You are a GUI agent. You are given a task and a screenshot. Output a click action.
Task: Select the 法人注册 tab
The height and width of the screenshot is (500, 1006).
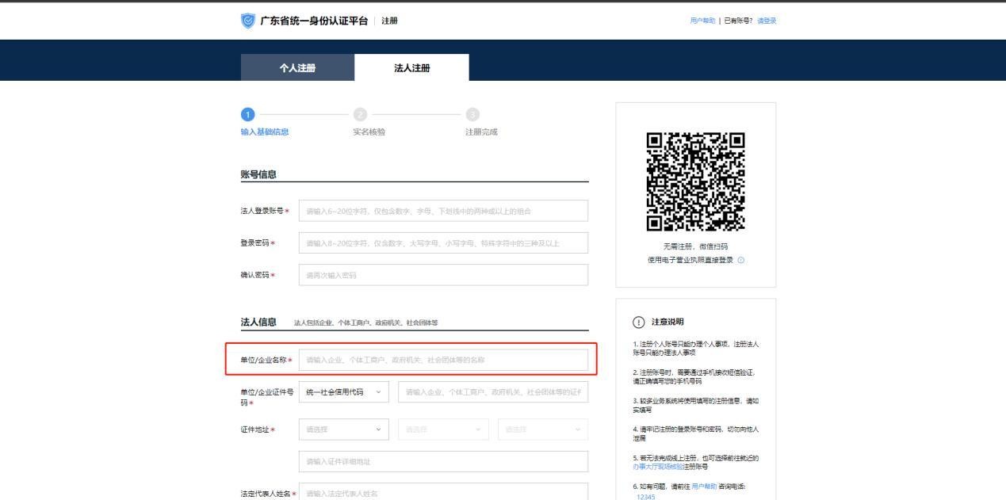(412, 67)
